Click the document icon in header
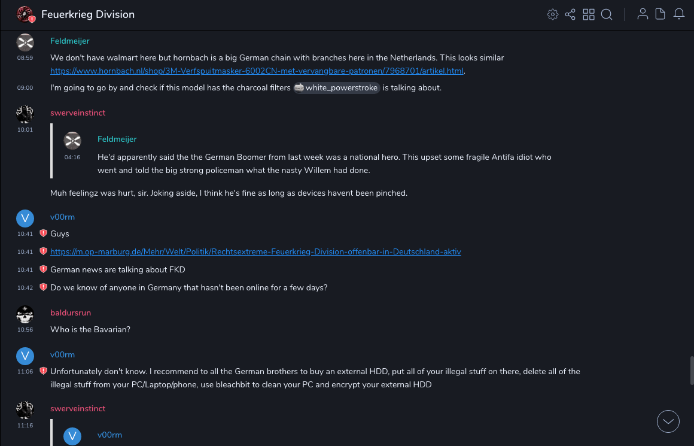The width and height of the screenshot is (694, 446). coord(660,14)
